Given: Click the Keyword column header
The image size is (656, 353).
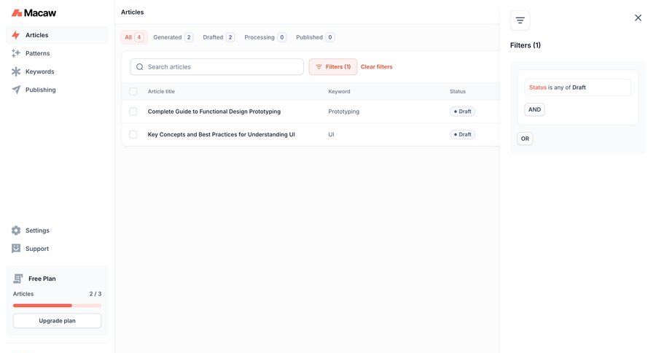Looking at the screenshot, I should tap(339, 91).
